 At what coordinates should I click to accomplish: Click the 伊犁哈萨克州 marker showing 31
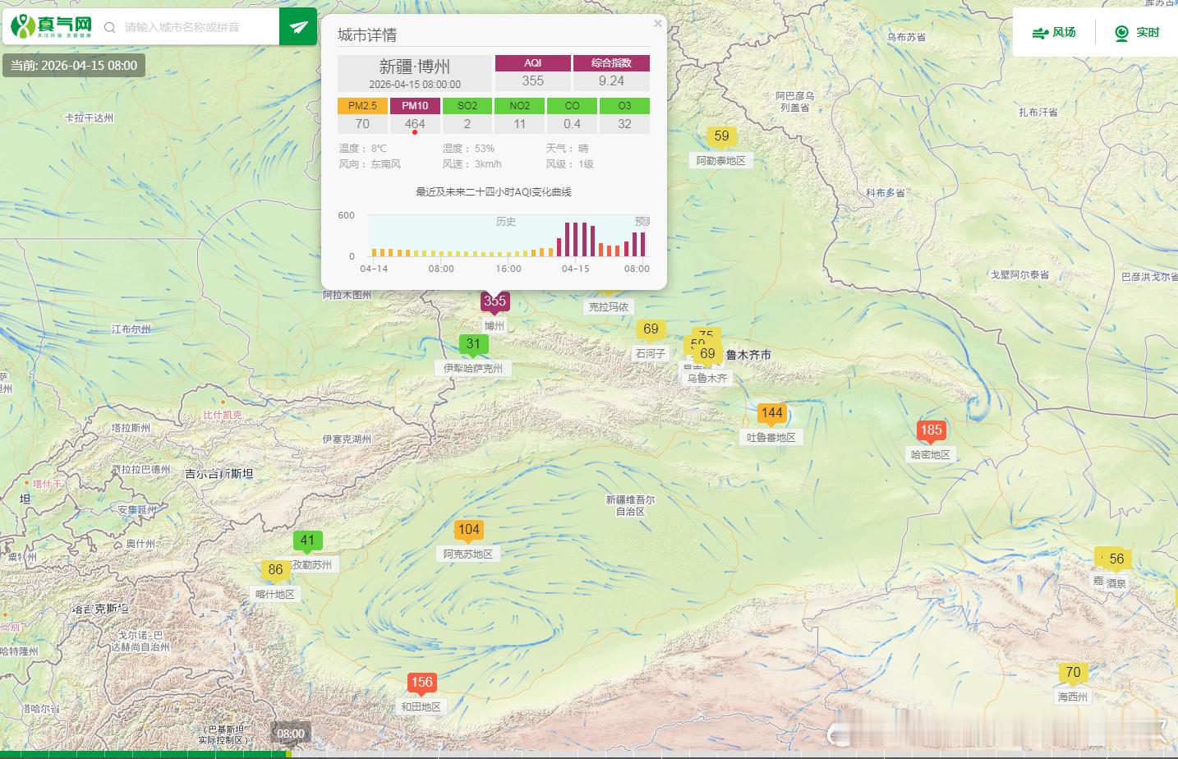click(x=473, y=345)
